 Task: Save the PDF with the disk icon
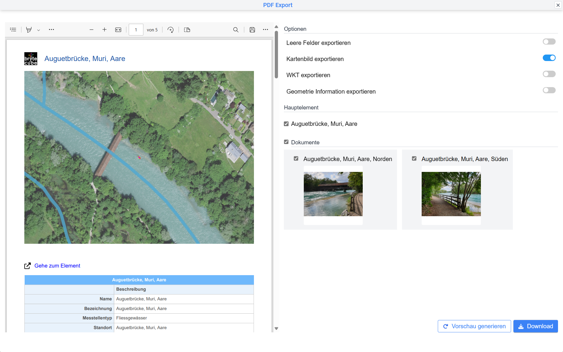click(252, 30)
